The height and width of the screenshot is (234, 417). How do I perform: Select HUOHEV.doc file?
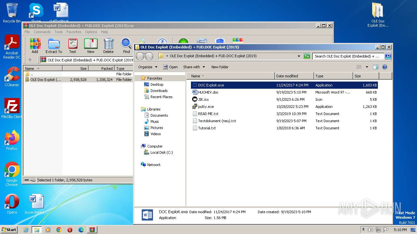tap(284, 92)
